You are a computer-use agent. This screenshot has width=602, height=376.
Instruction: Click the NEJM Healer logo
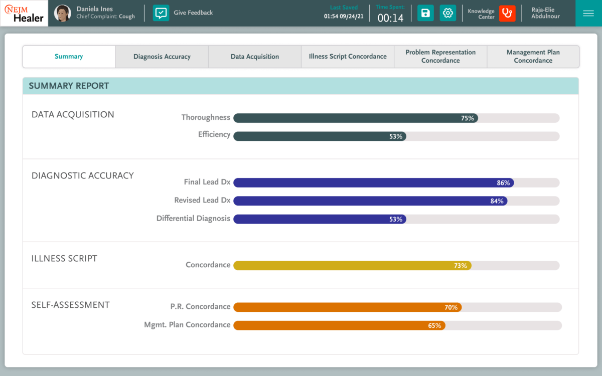(x=24, y=13)
